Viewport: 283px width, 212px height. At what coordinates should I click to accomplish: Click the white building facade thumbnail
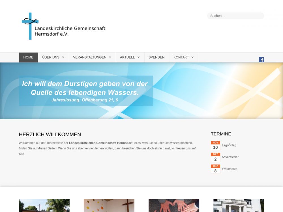(239, 205)
